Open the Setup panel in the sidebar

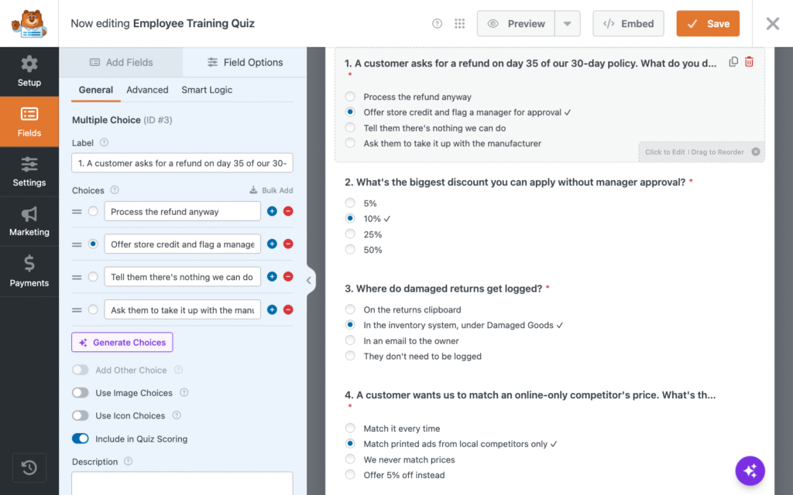coord(29,71)
